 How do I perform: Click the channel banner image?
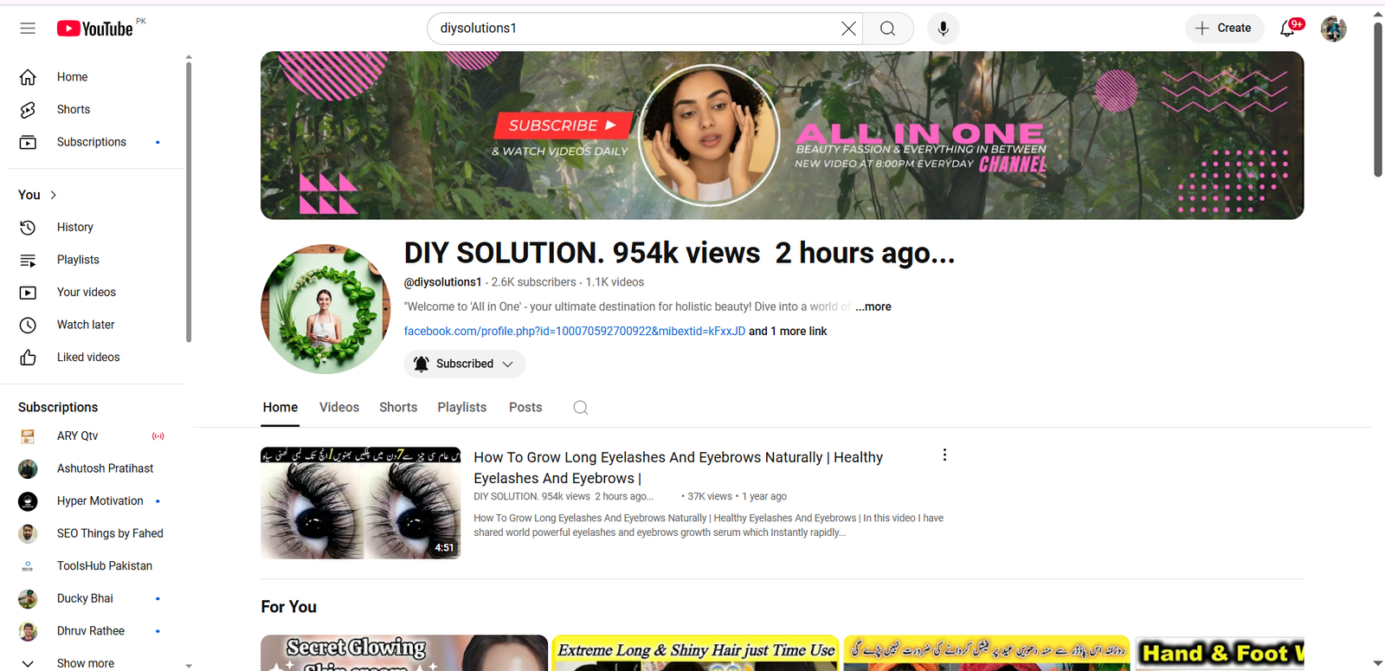[782, 135]
